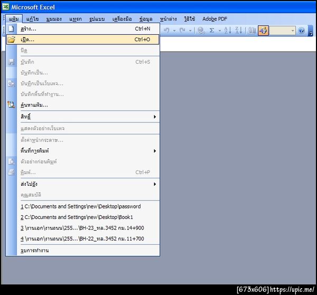This screenshot has width=317, height=295.
Task: Open the เครื่องมือ menu
Action: pyautogui.click(x=122, y=19)
